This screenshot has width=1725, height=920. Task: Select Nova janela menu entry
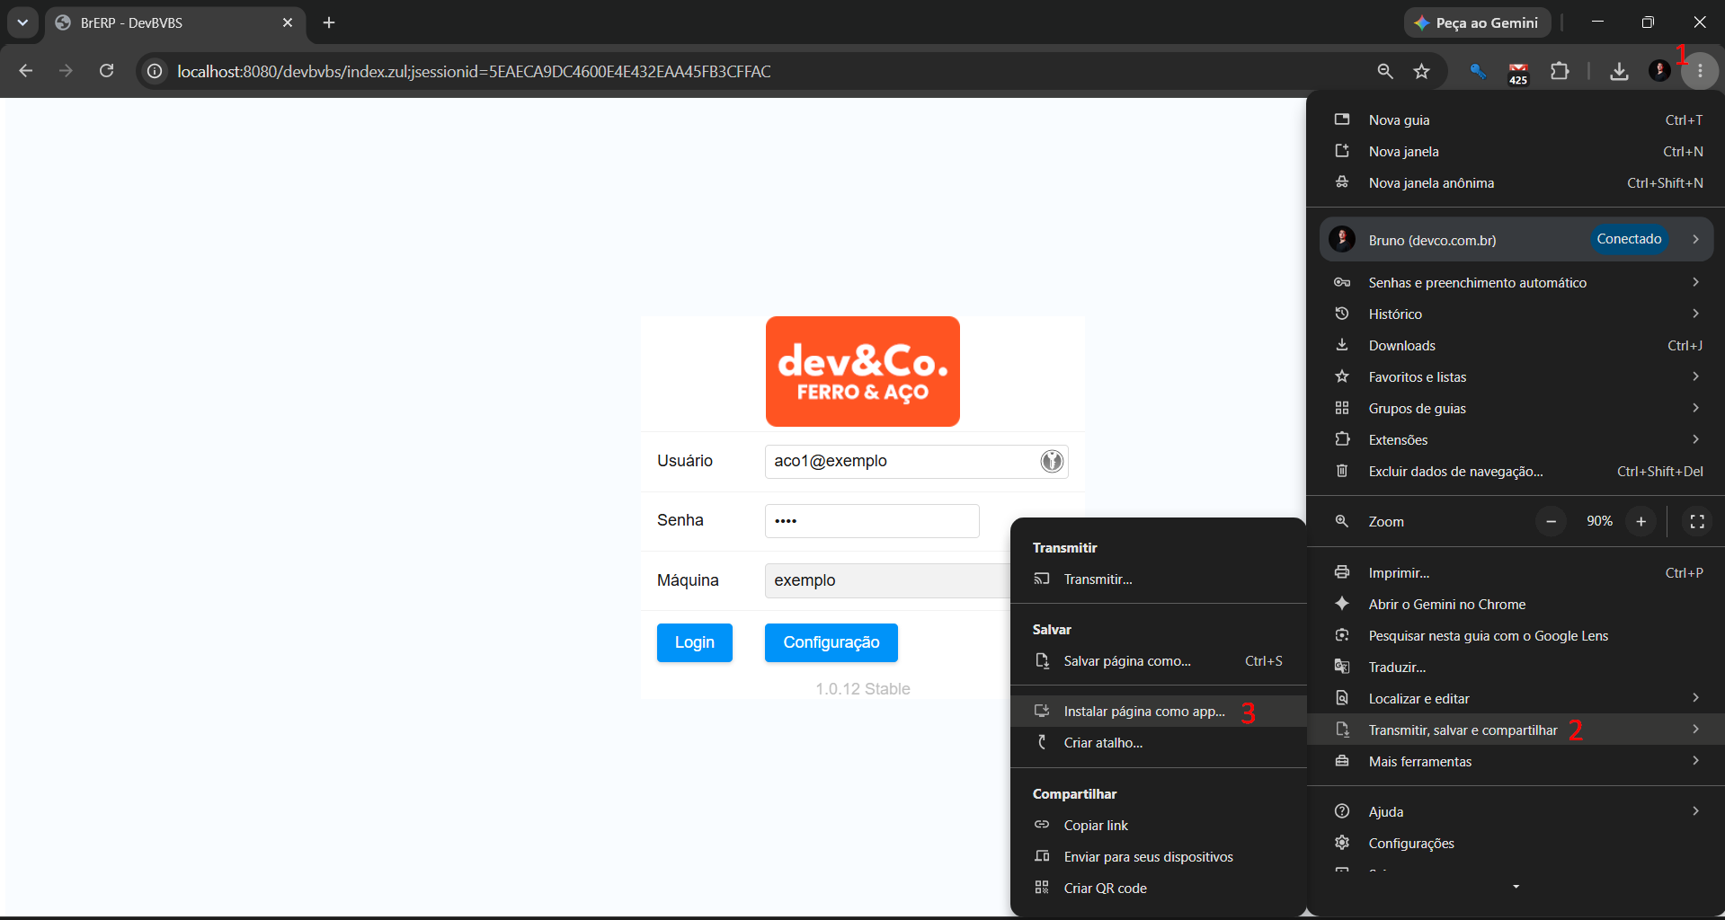coord(1517,152)
